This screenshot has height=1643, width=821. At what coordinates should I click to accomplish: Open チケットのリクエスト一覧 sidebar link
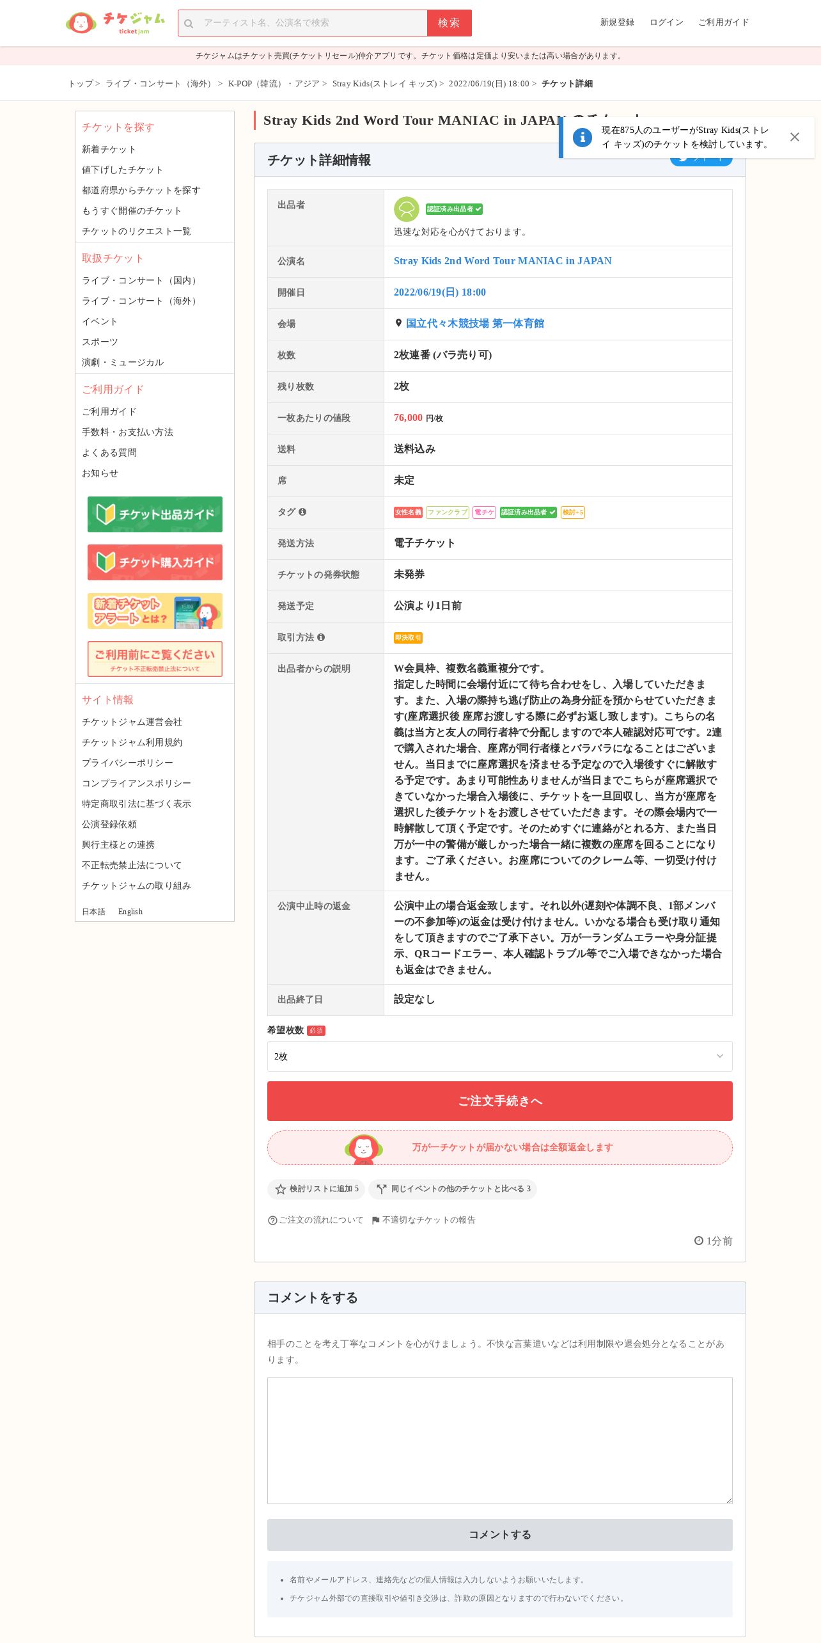pyautogui.click(x=136, y=231)
